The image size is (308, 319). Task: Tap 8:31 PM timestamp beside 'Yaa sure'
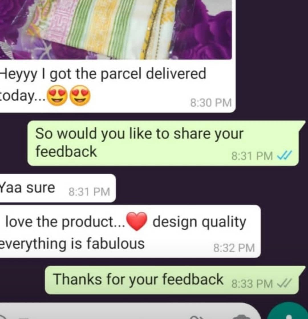89,192
